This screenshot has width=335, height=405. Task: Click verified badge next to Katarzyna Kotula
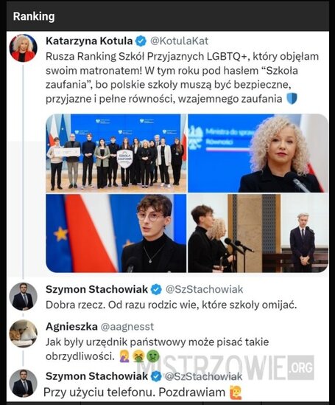pos(141,41)
